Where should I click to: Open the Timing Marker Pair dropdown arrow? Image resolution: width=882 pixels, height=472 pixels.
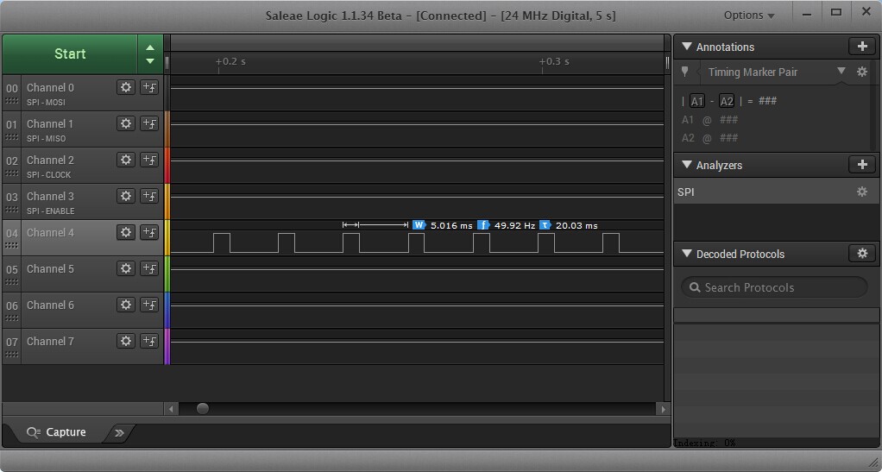tap(841, 71)
